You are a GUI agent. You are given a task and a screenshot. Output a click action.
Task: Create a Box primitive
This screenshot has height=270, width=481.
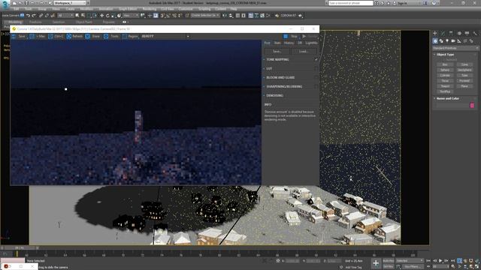click(445, 64)
